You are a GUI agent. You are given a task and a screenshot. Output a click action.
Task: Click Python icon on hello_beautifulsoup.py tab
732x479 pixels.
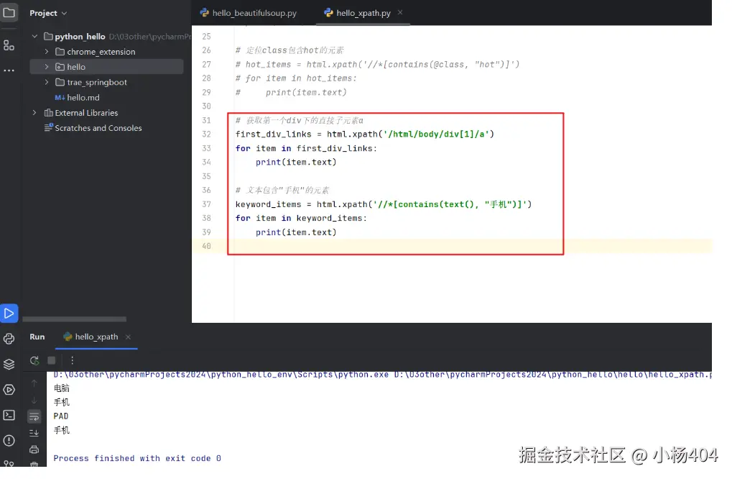[205, 13]
